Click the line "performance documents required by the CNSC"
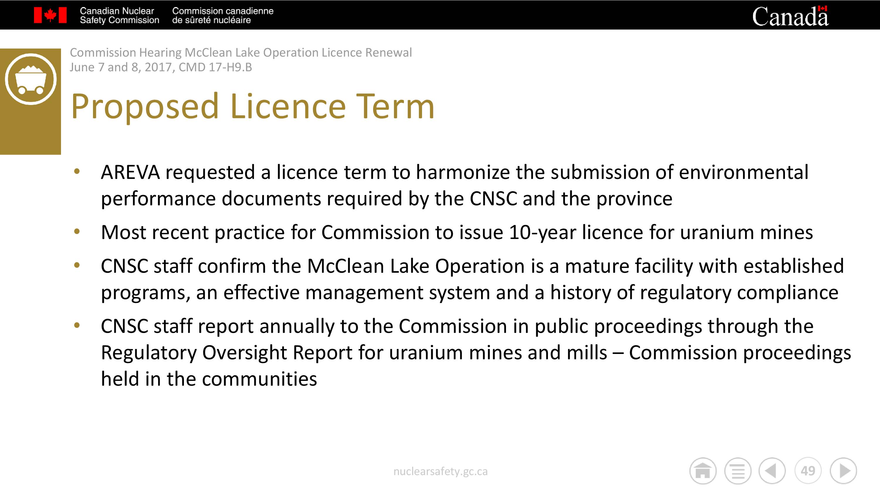Image resolution: width=880 pixels, height=495 pixels. [386, 199]
